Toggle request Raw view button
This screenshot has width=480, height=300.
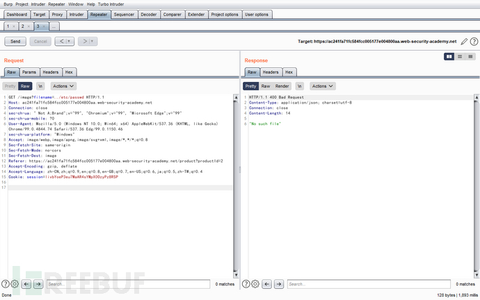(25, 86)
